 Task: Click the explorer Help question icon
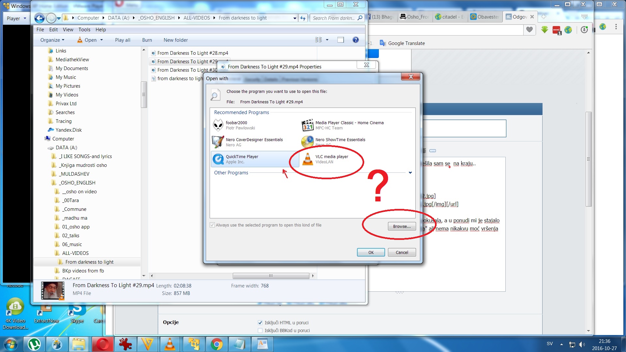click(x=355, y=40)
